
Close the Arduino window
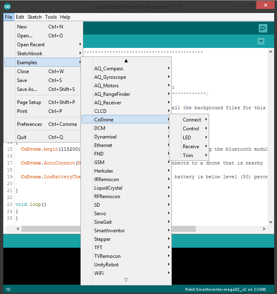(265, 5)
